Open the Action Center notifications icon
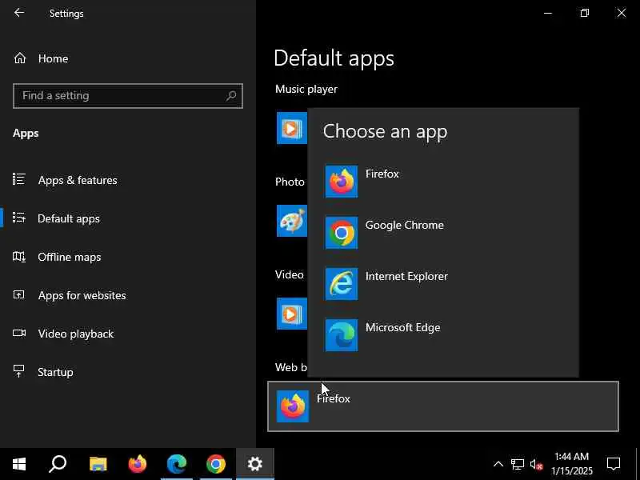640x480 pixels. tap(614, 464)
